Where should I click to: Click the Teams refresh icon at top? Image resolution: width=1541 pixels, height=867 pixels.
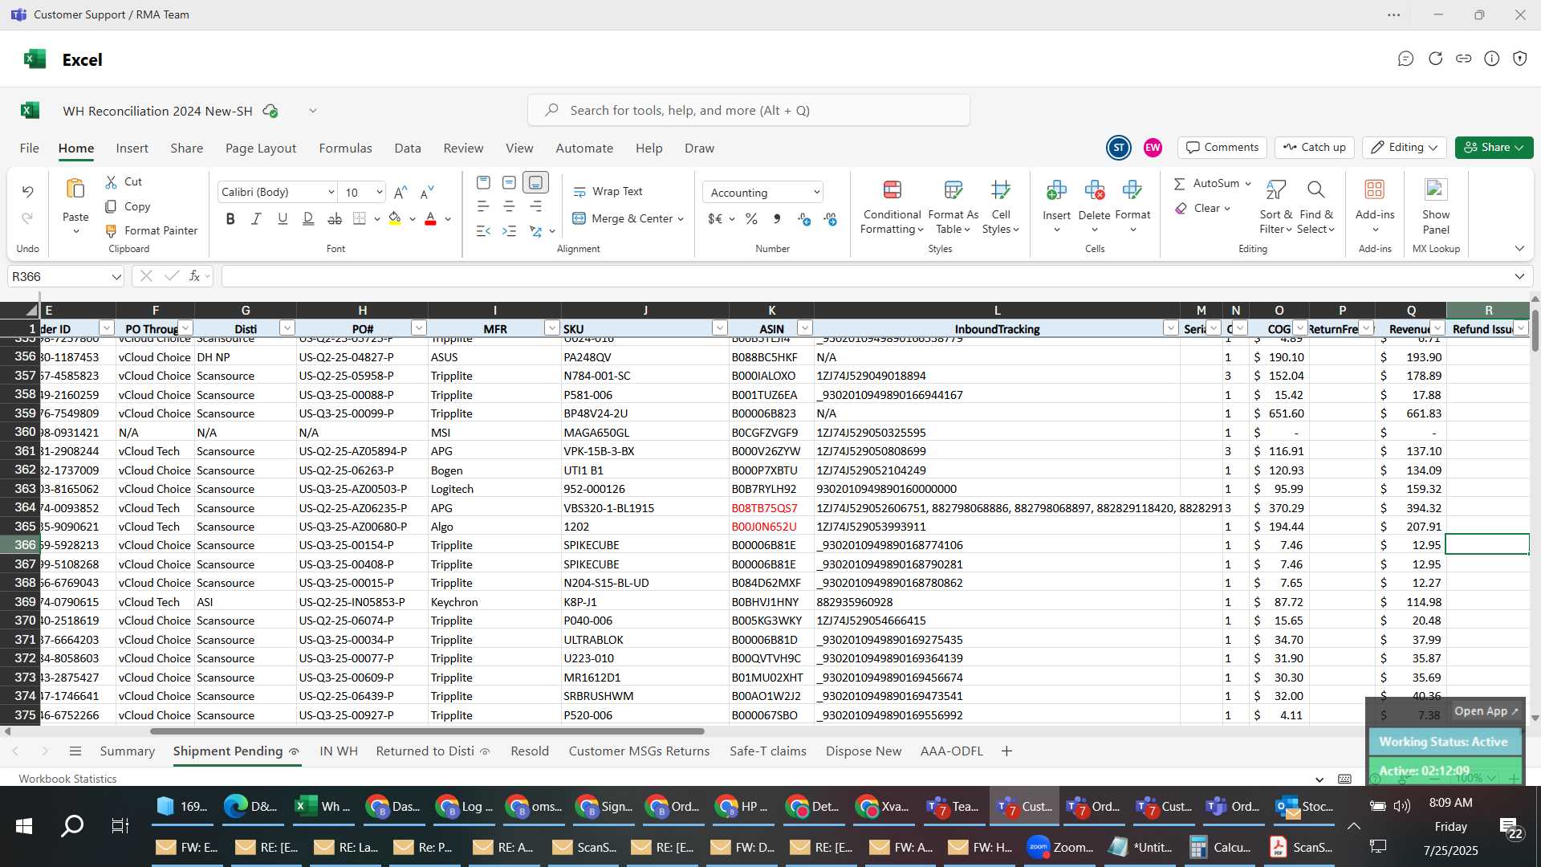pos(1435,59)
